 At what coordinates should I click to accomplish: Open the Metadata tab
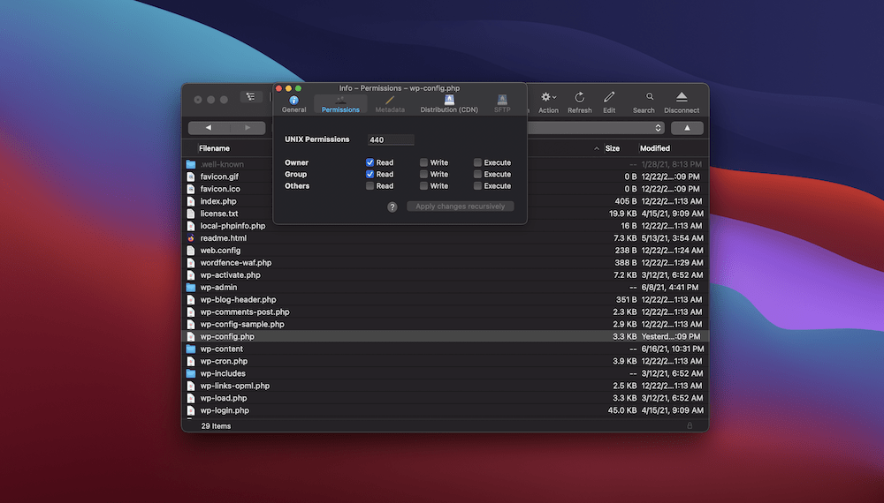[390, 104]
